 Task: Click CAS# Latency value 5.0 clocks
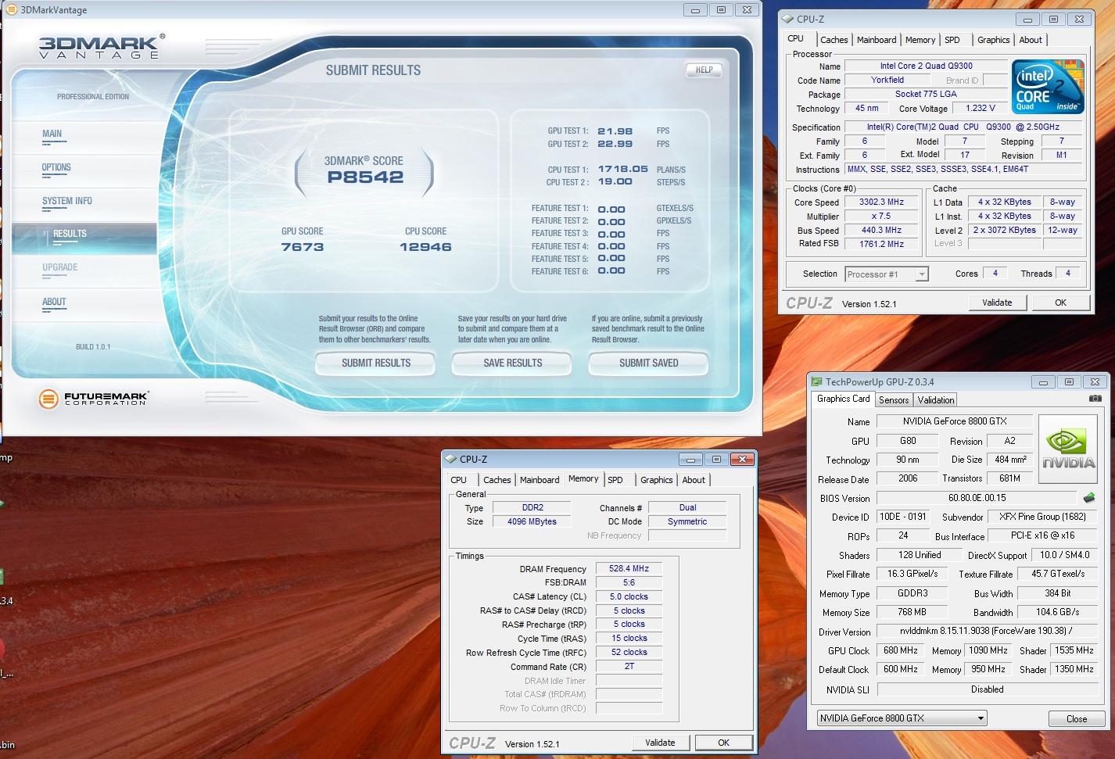tap(629, 596)
